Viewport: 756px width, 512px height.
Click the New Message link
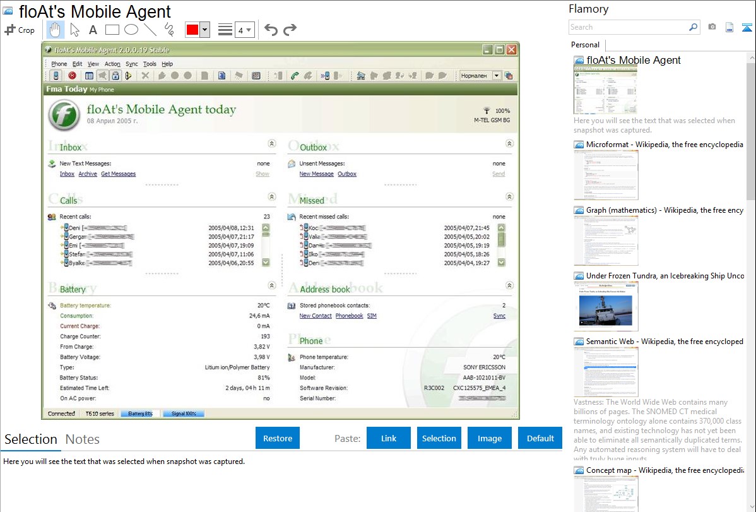316,174
